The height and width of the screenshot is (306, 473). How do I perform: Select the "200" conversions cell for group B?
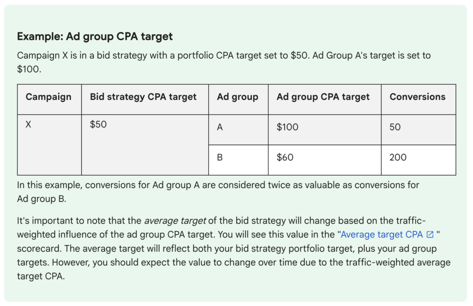tap(398, 157)
